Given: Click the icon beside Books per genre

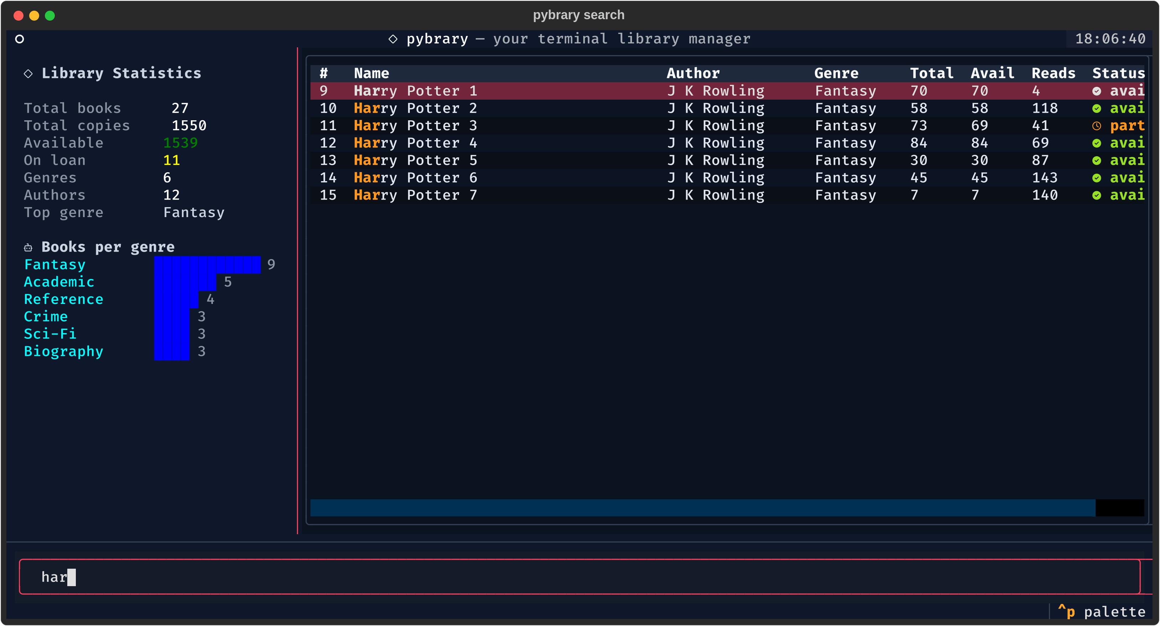Looking at the screenshot, I should click(x=28, y=248).
